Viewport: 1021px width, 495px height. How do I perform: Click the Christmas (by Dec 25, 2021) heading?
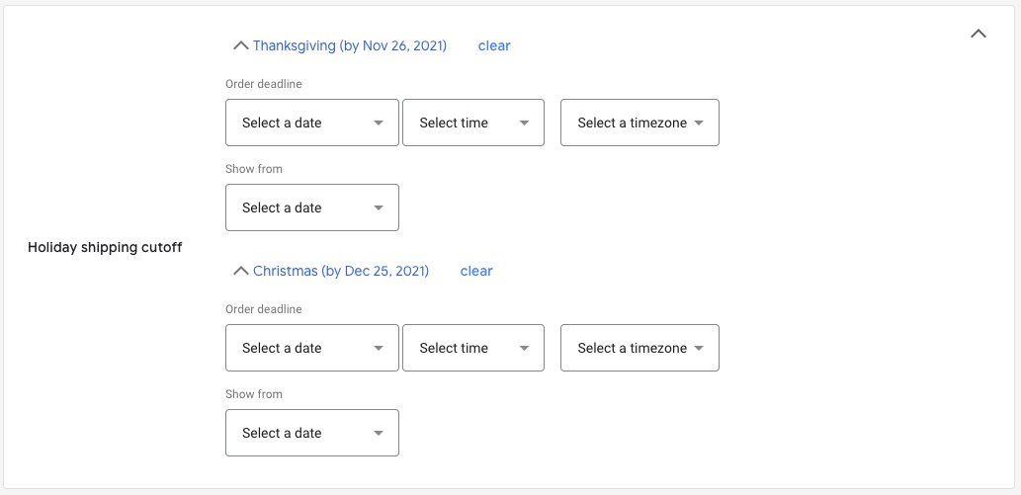tap(341, 271)
